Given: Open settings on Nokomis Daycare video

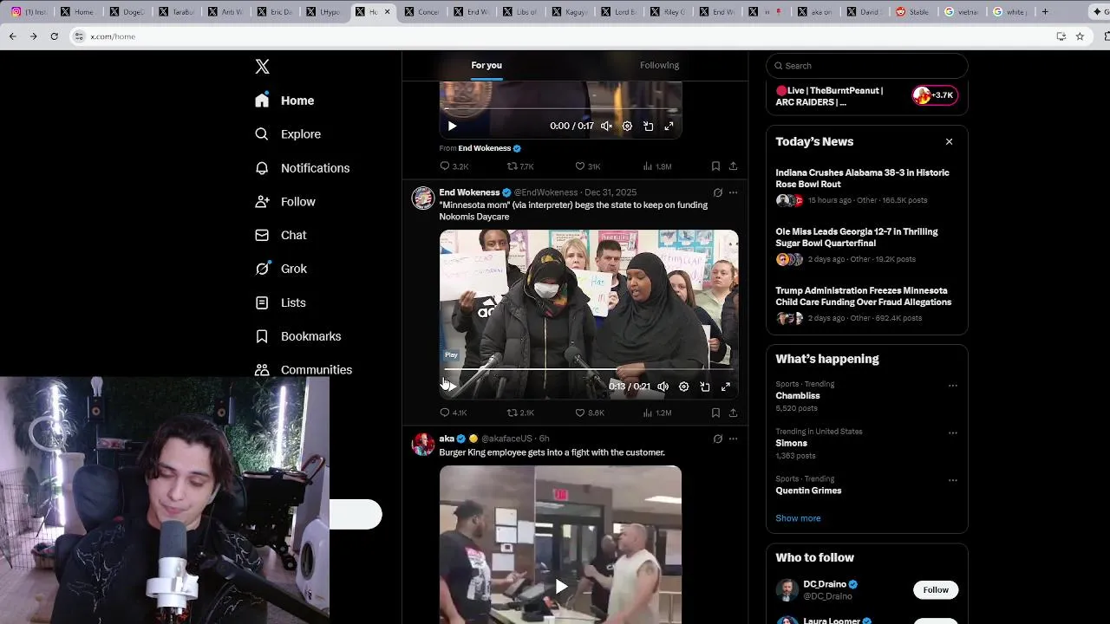Looking at the screenshot, I should point(684,387).
